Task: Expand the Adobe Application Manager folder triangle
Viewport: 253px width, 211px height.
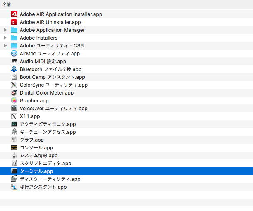Action: [5, 30]
